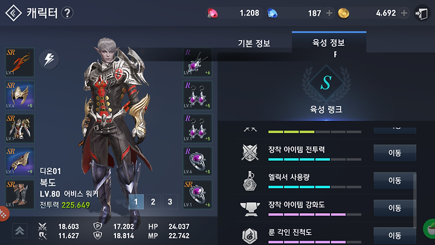Viewport: 435px width, 245px height.
Task: Open the question mark help icon
Action: pyautogui.click(x=67, y=13)
